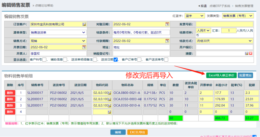Click the red clear icon in 摘要 field
Image resolution: width=260 pixels, height=137 pixels.
(x=251, y=53)
